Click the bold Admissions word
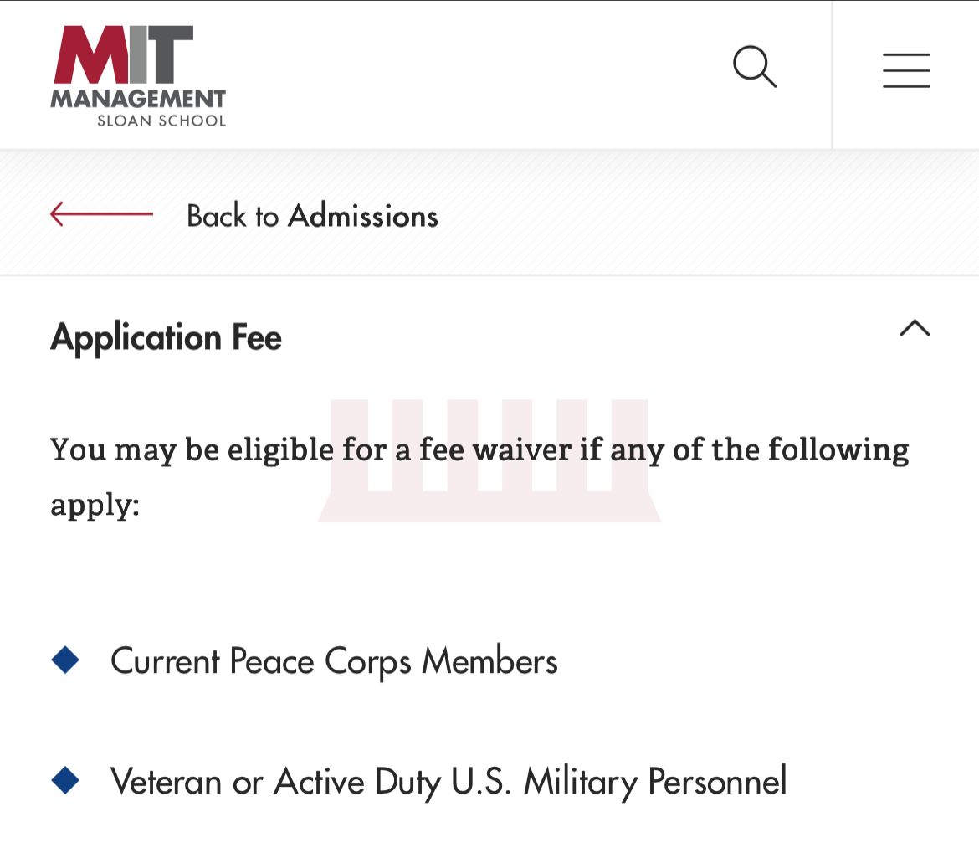 (363, 216)
